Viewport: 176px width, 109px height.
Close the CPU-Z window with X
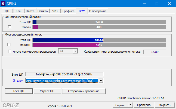[169, 4]
